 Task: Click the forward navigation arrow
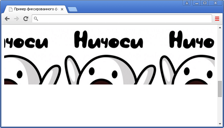pyautogui.click(x=16, y=19)
